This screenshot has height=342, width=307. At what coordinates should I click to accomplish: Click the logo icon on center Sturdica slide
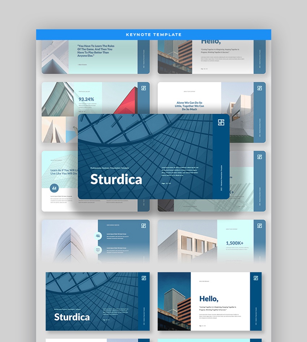[221, 122]
